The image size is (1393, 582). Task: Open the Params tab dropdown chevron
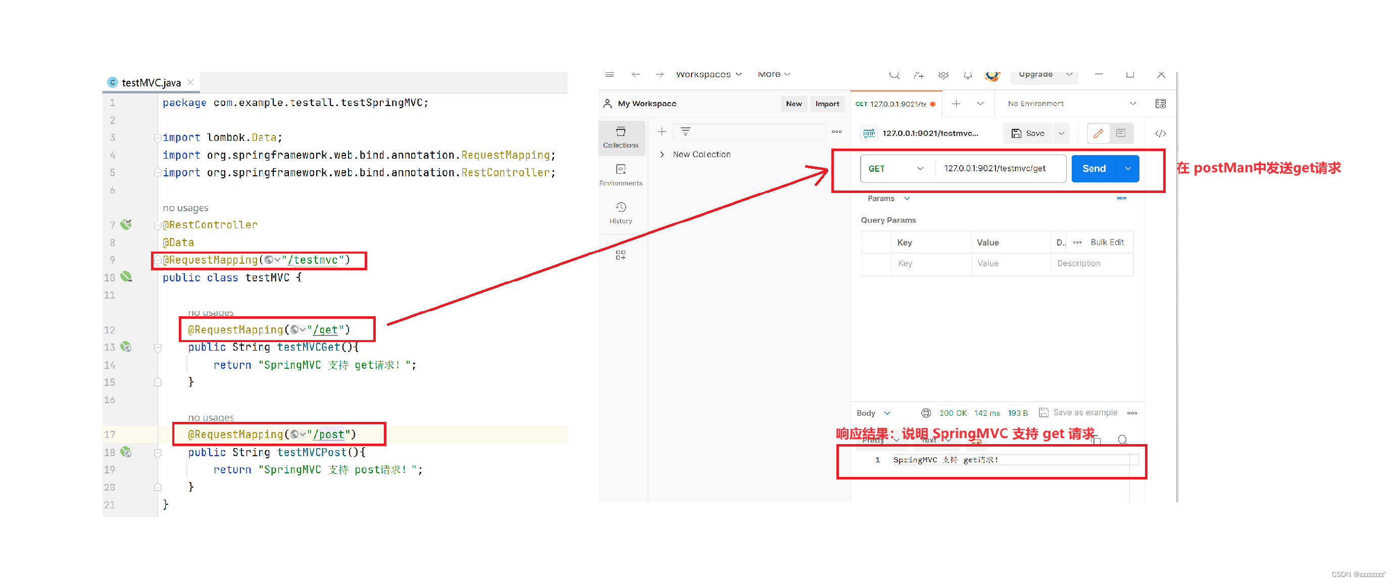(x=907, y=199)
